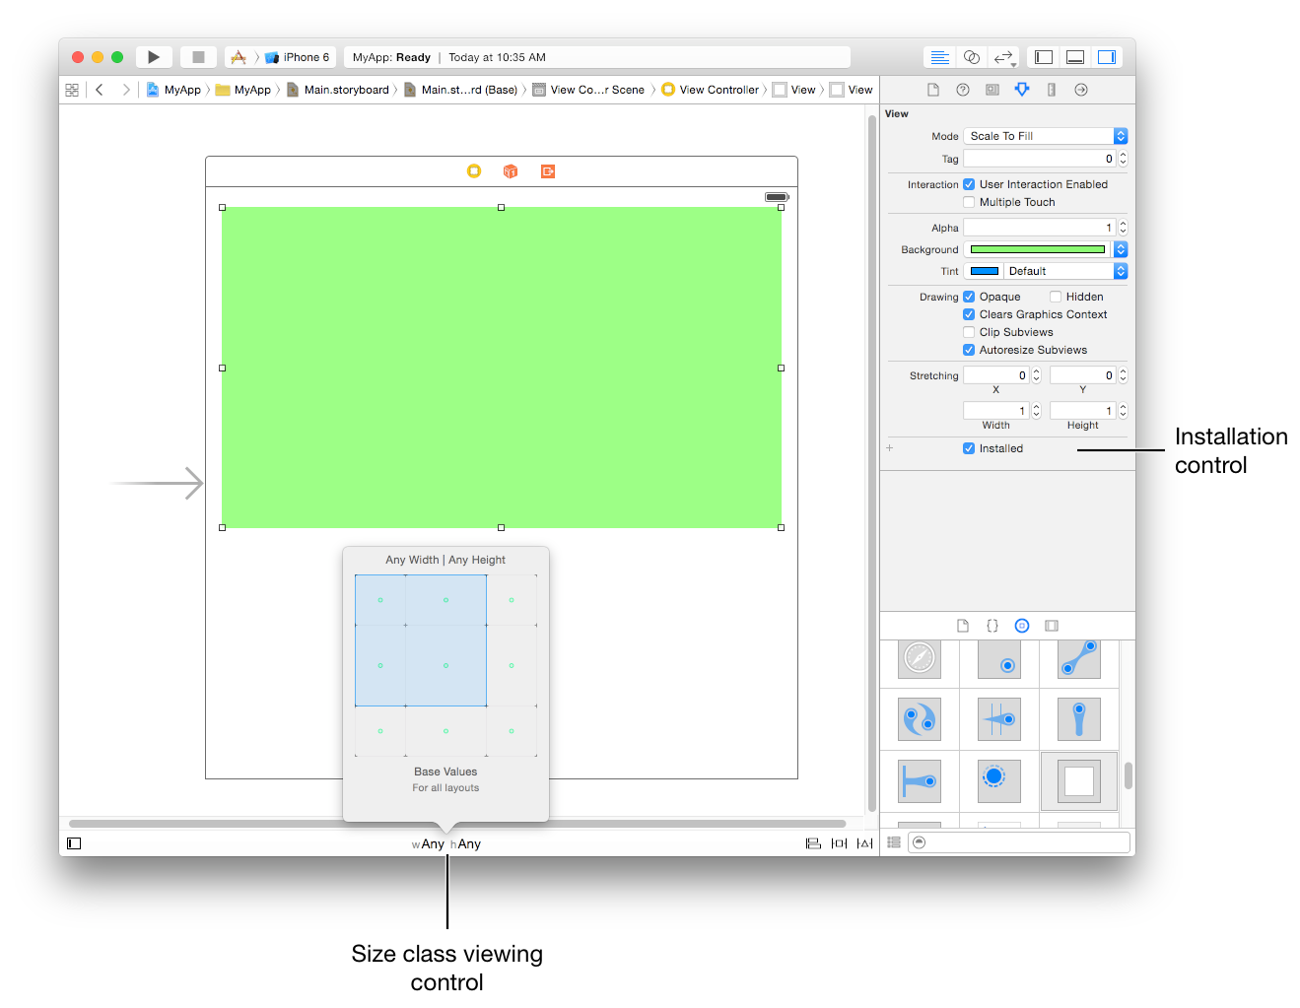
Task: Enable Multiple Touch
Action: [969, 202]
